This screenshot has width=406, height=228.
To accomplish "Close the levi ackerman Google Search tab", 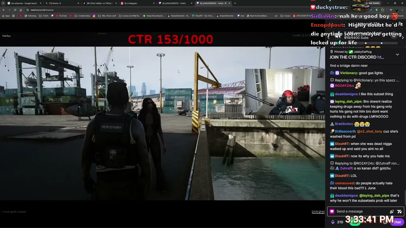I will (x=41, y=3).
